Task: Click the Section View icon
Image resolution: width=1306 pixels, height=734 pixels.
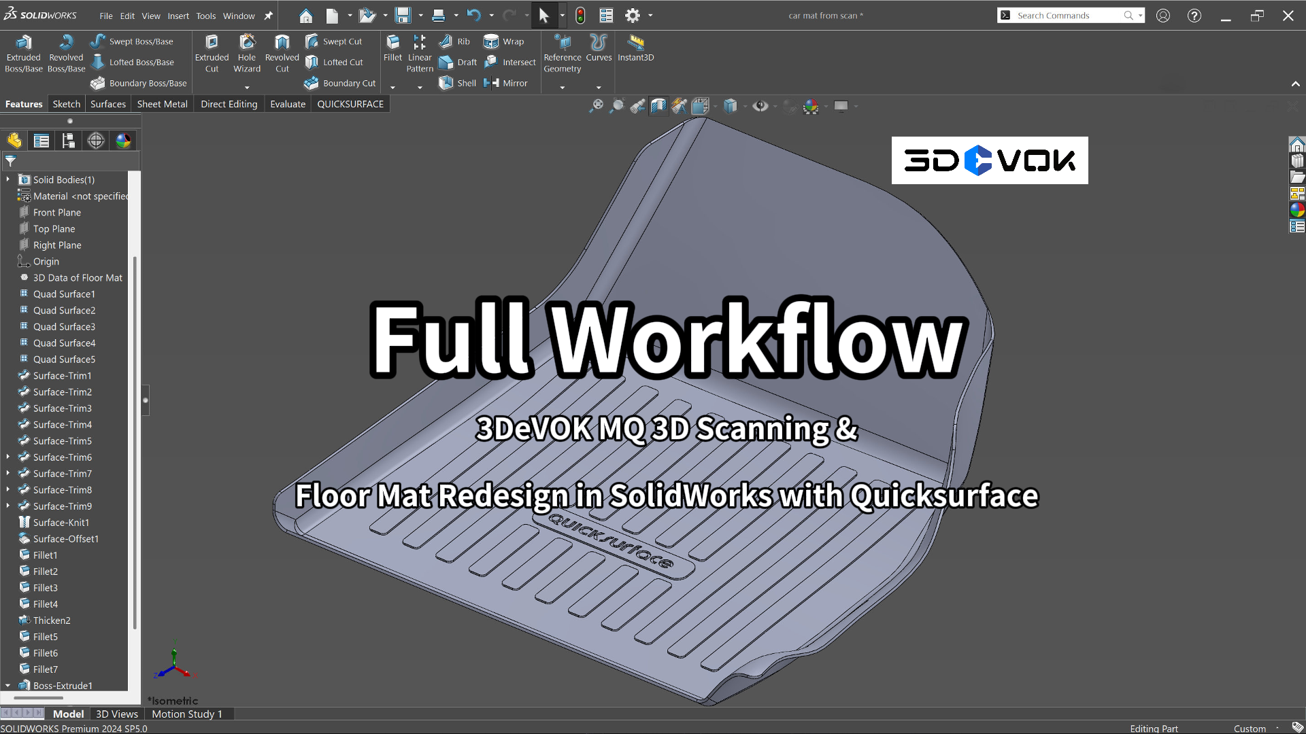Action: 658,106
